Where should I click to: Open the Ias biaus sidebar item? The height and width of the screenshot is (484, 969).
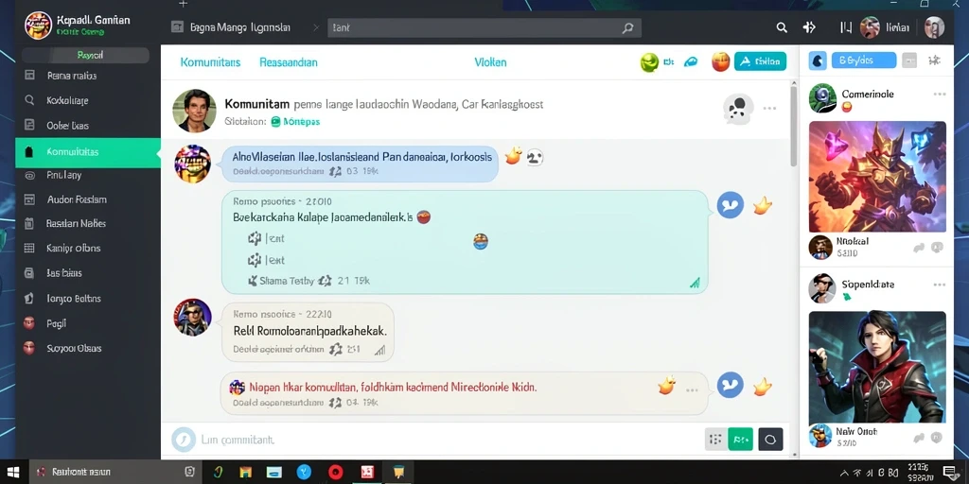click(x=88, y=273)
